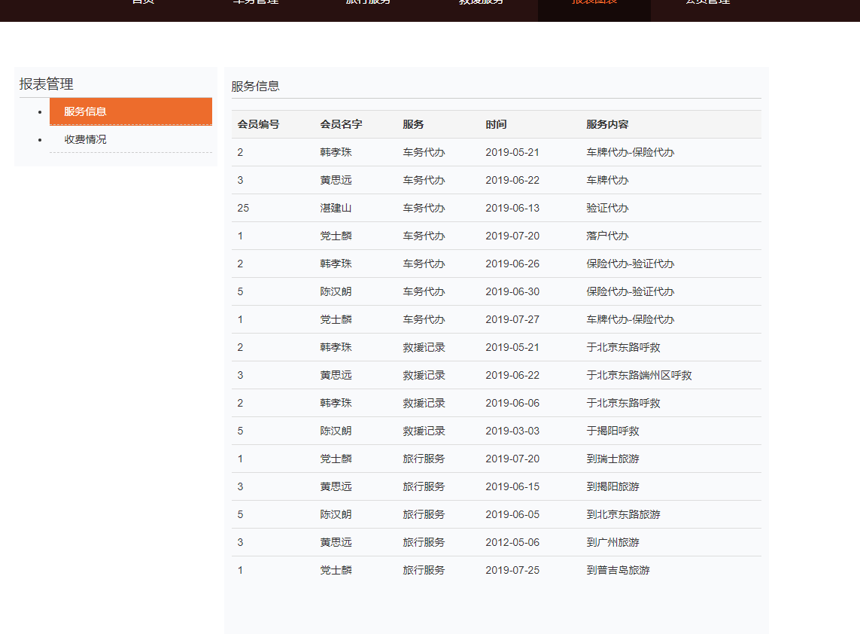
Task: Click the date 2012-05-06
Action: (x=512, y=542)
